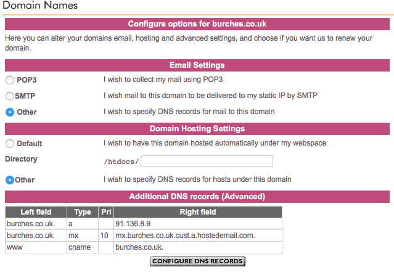
Task: Click the cname type cell
Action: (x=82, y=247)
